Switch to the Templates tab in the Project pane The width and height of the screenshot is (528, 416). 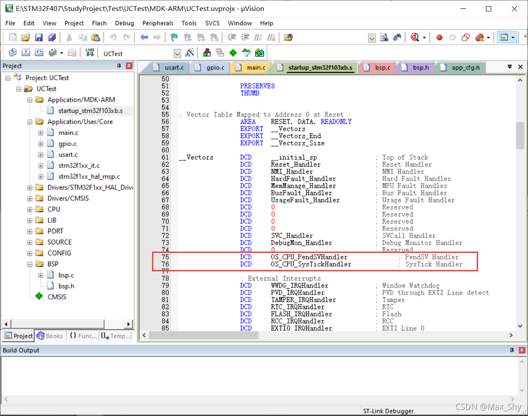116,336
